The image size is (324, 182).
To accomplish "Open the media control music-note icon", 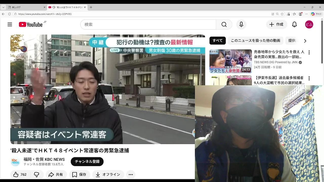I will point(288,14).
